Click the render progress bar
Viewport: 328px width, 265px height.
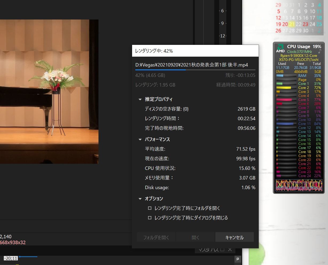(x=195, y=70)
